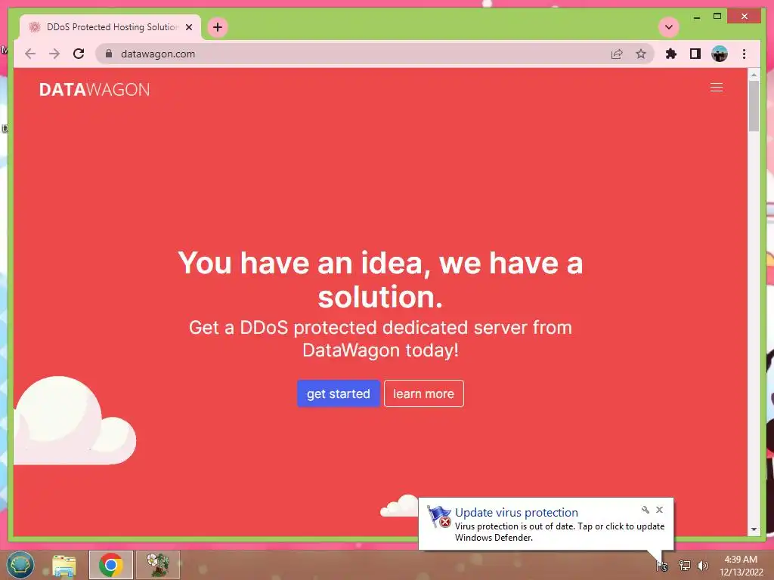Open notification settings wrench icon
This screenshot has height=580, width=774.
pos(646,510)
